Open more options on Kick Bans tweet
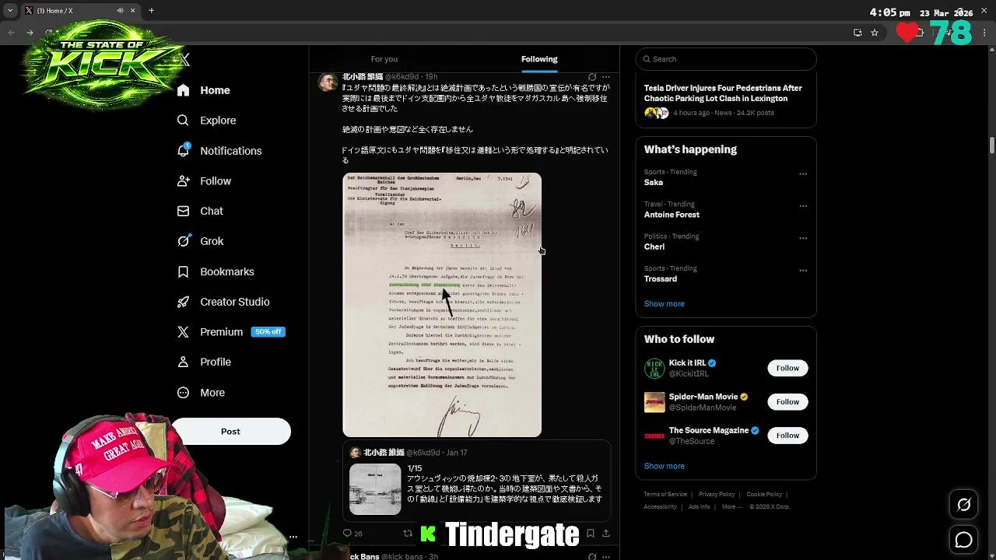The image size is (996, 560). coord(606,557)
